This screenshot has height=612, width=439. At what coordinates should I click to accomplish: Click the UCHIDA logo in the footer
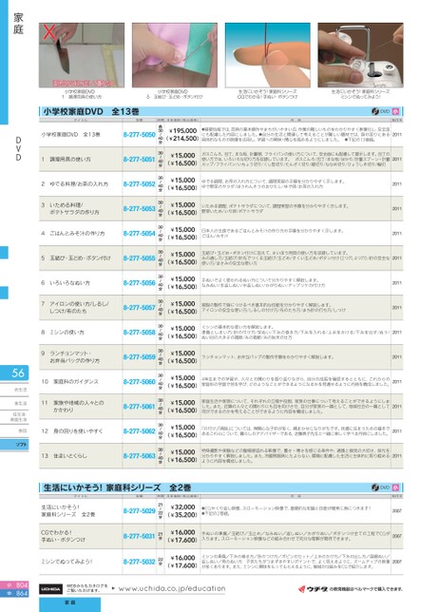(x=50, y=589)
